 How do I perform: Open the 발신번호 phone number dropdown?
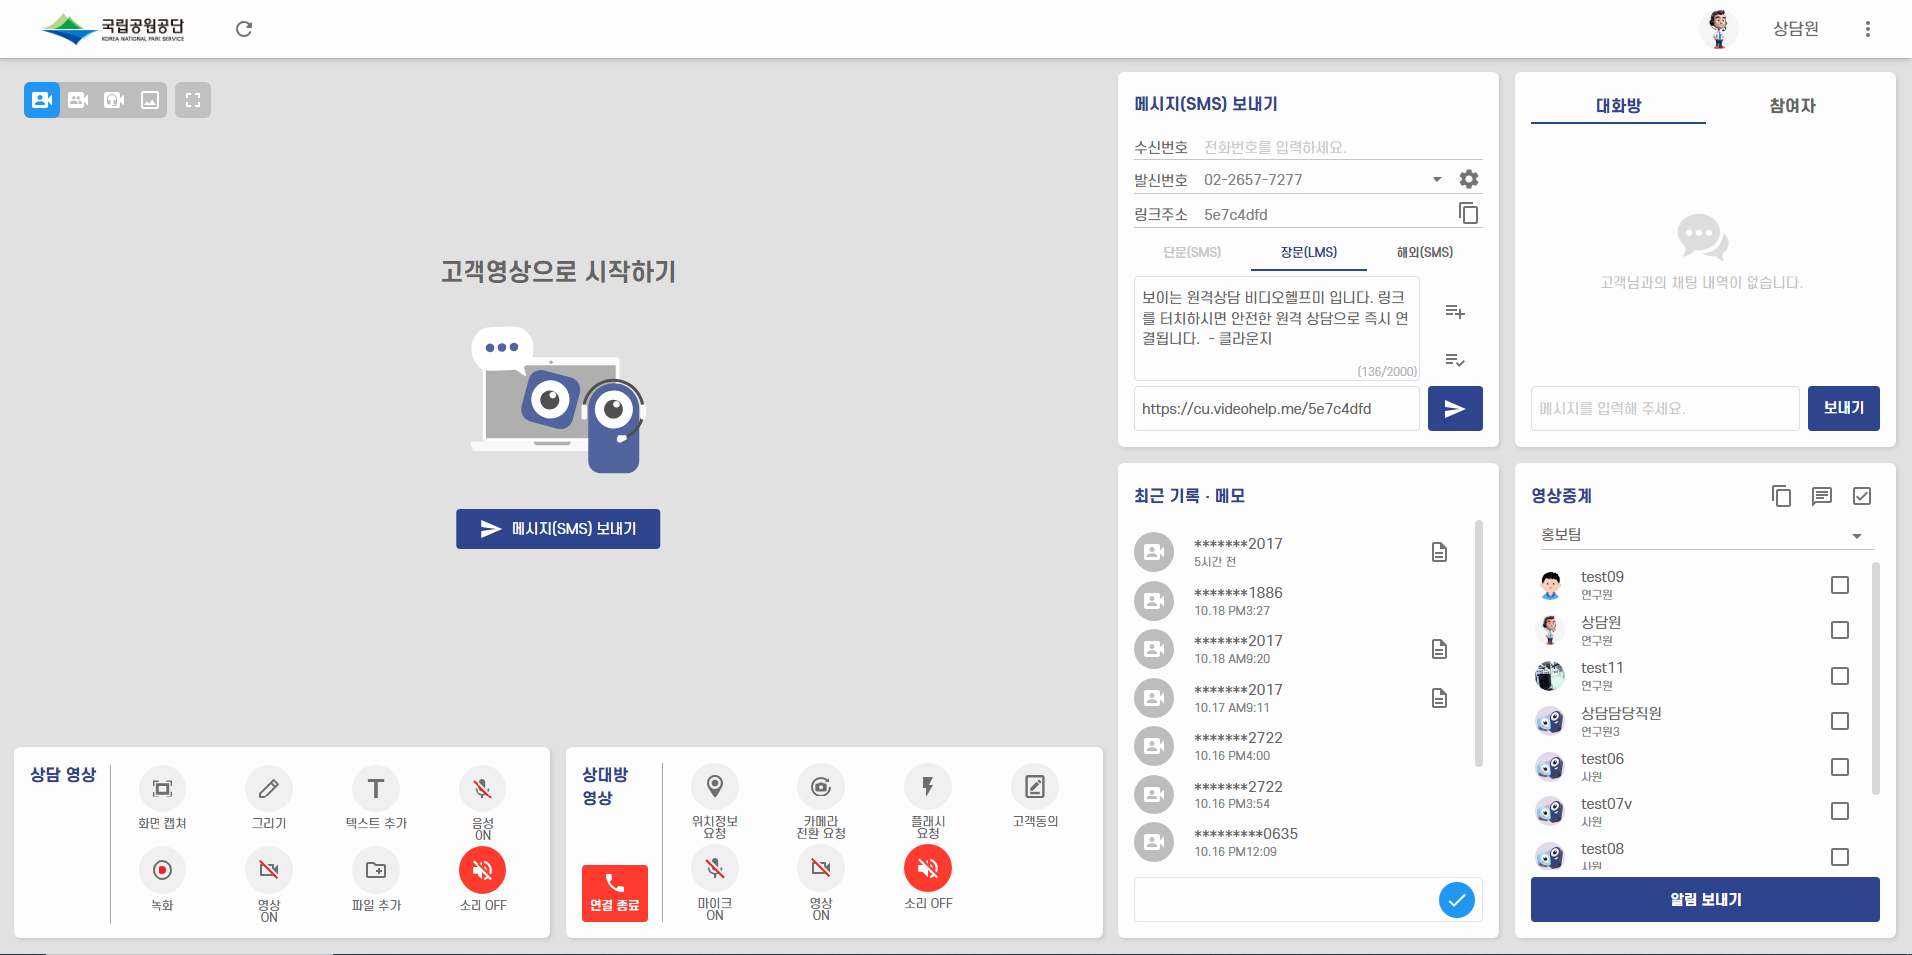click(x=1437, y=179)
